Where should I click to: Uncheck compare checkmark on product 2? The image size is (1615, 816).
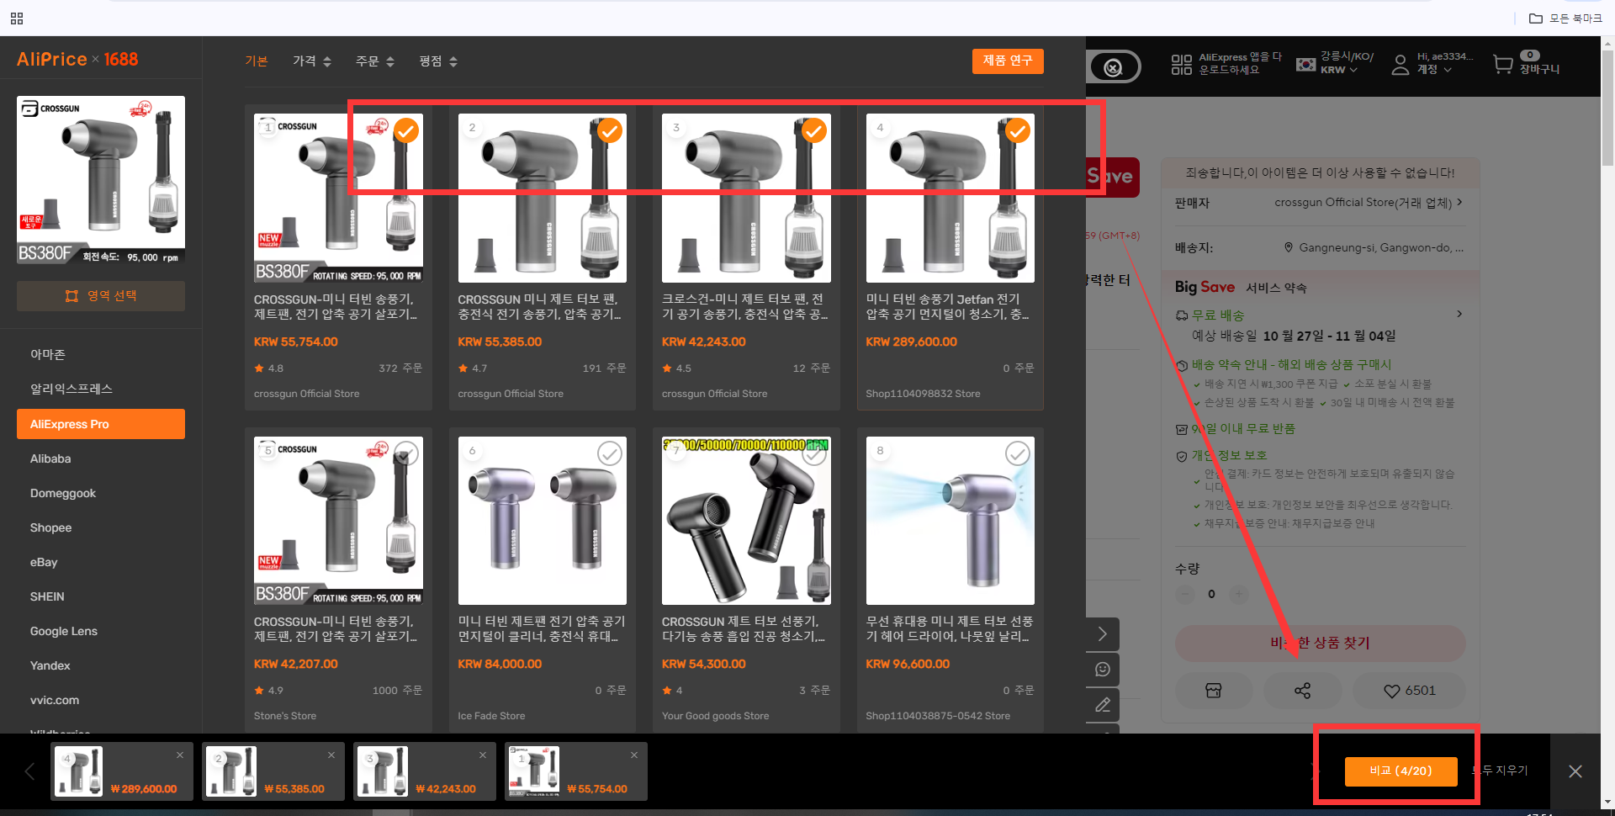610,131
